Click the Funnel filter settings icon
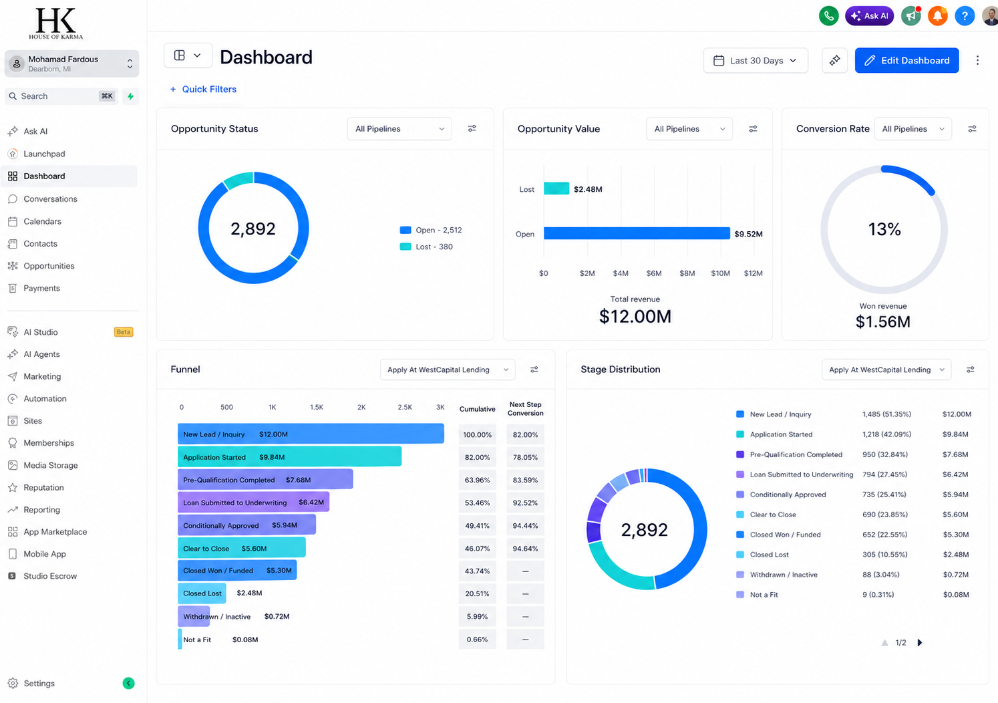 point(534,370)
